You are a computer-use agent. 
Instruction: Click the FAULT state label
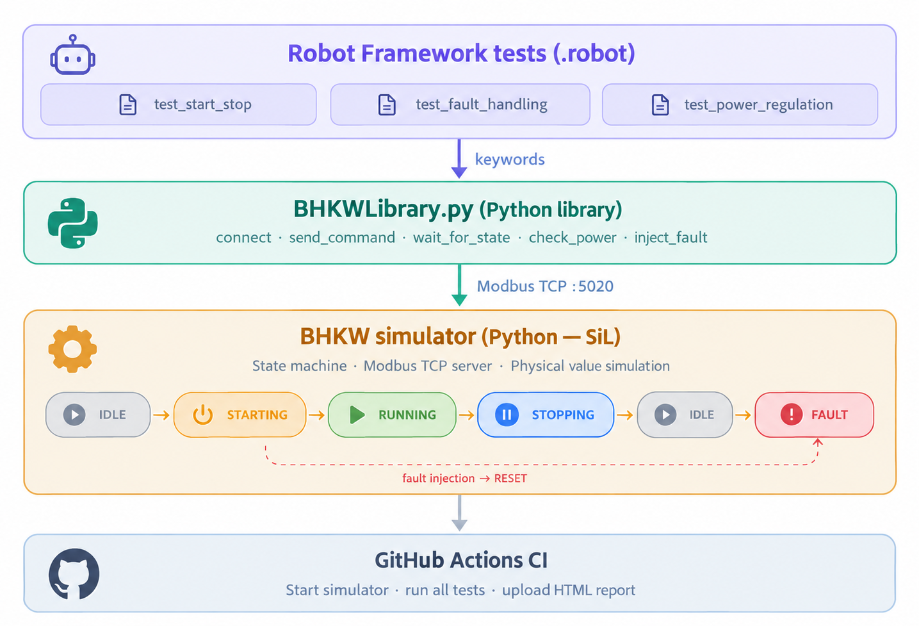829,415
